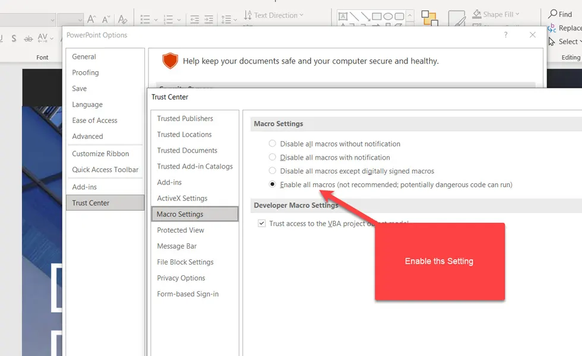Click the Shape Fill paint bucket

[x=477, y=14]
